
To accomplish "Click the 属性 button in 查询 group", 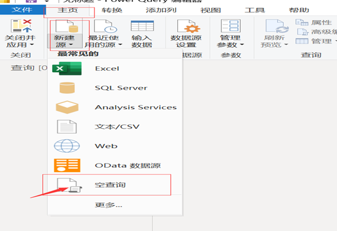I will 314,22.
